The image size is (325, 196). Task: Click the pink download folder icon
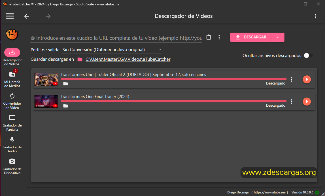click(80, 60)
